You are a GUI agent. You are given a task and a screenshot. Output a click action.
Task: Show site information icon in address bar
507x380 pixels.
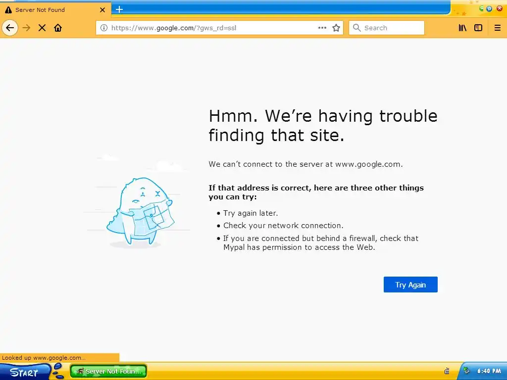(x=104, y=28)
